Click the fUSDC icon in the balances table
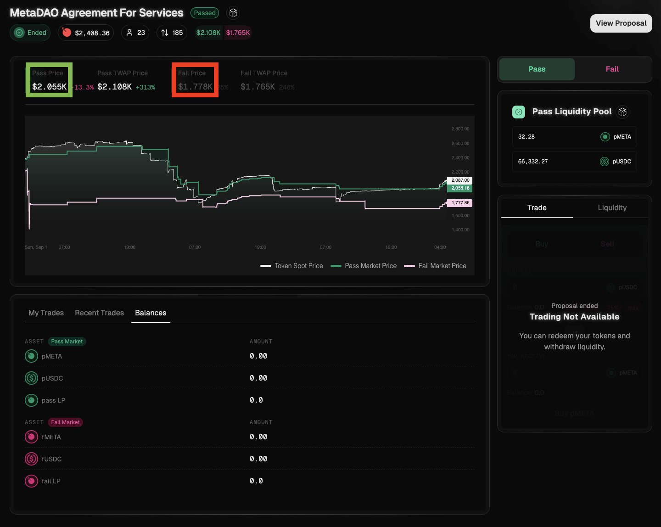661x527 pixels. point(31,459)
